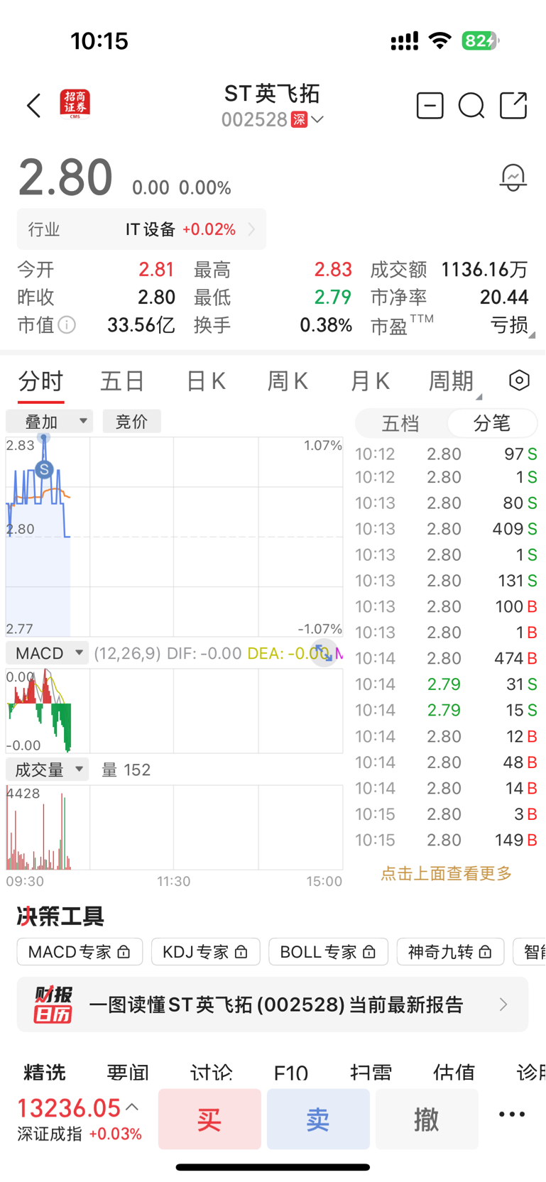546x1182 pixels.
Task: Expand the IT设备 industry row chevron
Action: pyautogui.click(x=251, y=229)
